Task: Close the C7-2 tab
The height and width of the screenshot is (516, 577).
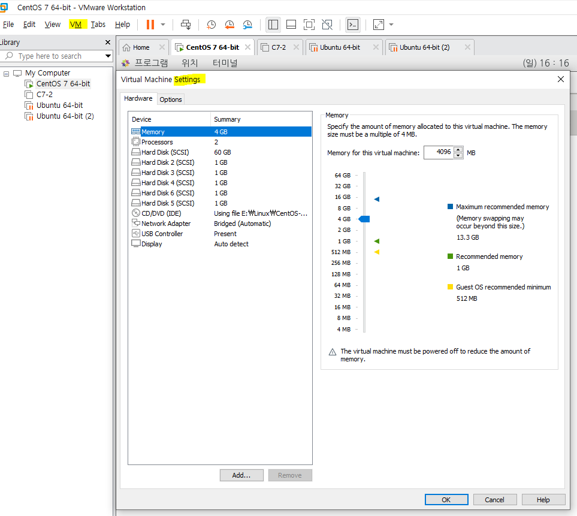Action: coord(296,47)
